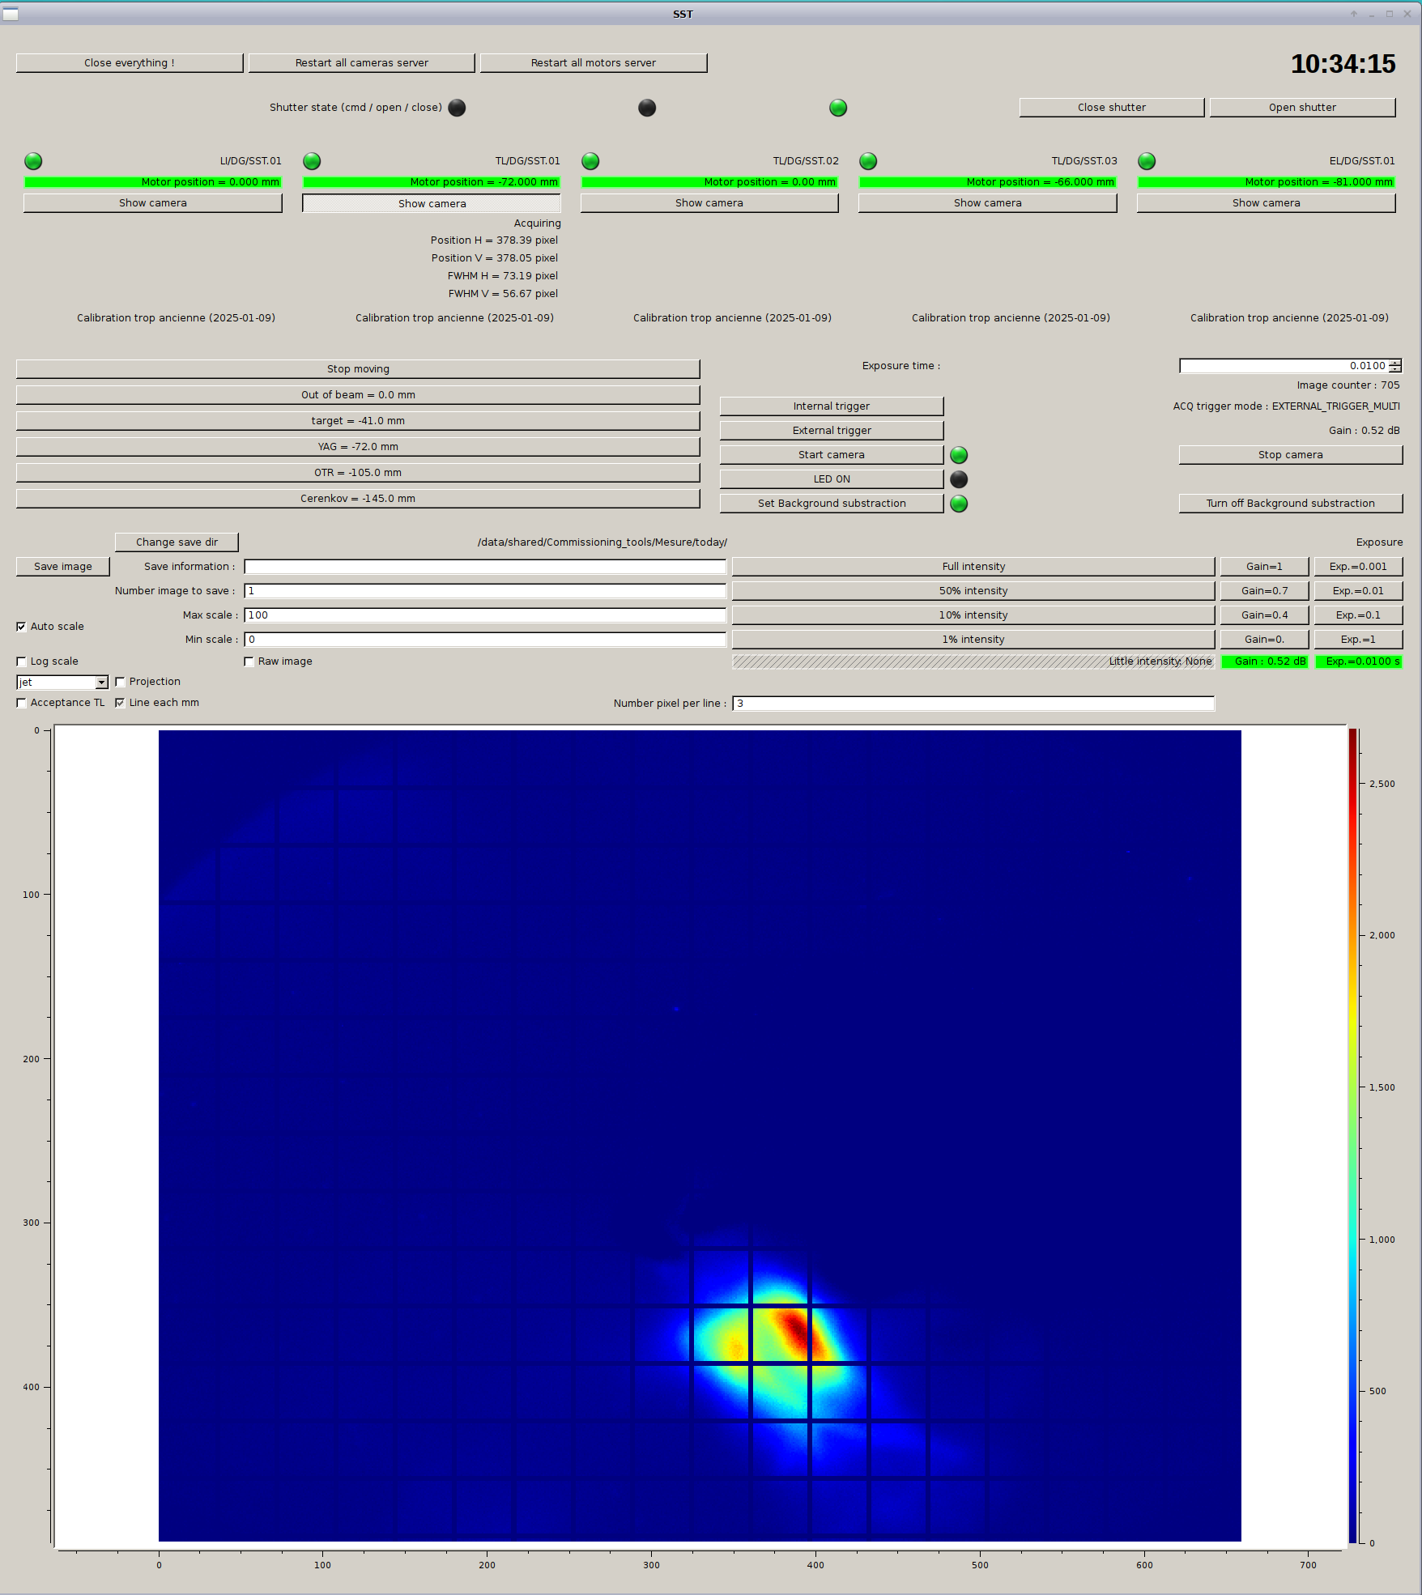Click the EL/DG/SST.01 green status indicator
This screenshot has width=1422, height=1595.
pos(1147,161)
